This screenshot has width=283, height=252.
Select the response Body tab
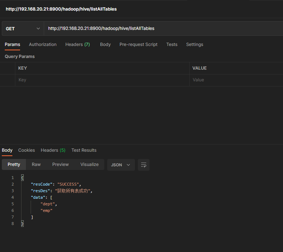click(x=7, y=150)
